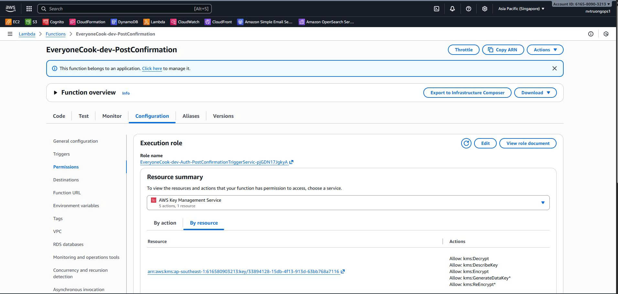Click the Edit execution role button
This screenshot has height=294, width=618.
click(485, 143)
